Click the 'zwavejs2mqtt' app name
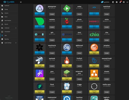Screen dimensions: 129x100 coord(107,58)
